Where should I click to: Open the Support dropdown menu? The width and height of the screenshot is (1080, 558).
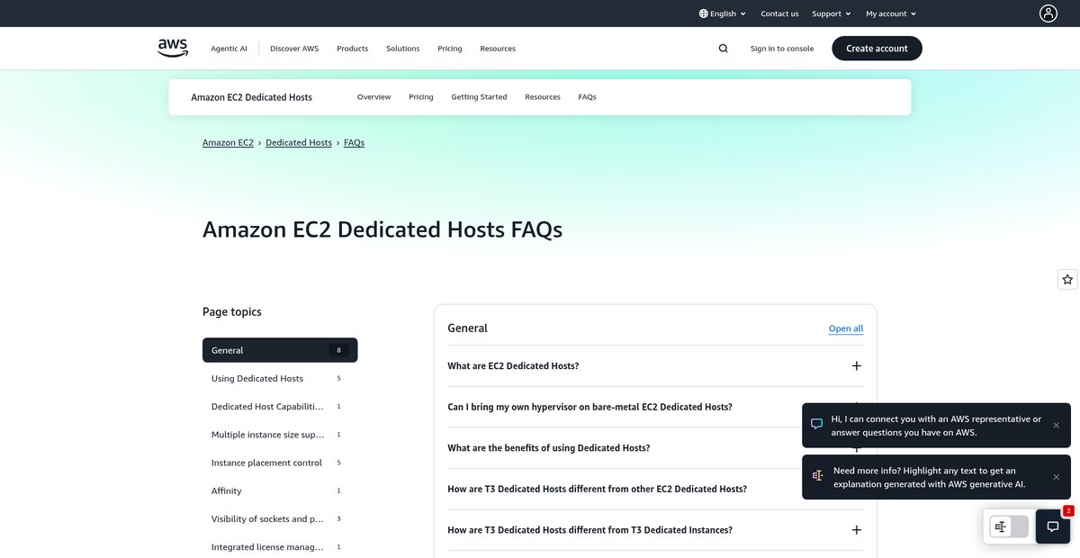point(832,13)
